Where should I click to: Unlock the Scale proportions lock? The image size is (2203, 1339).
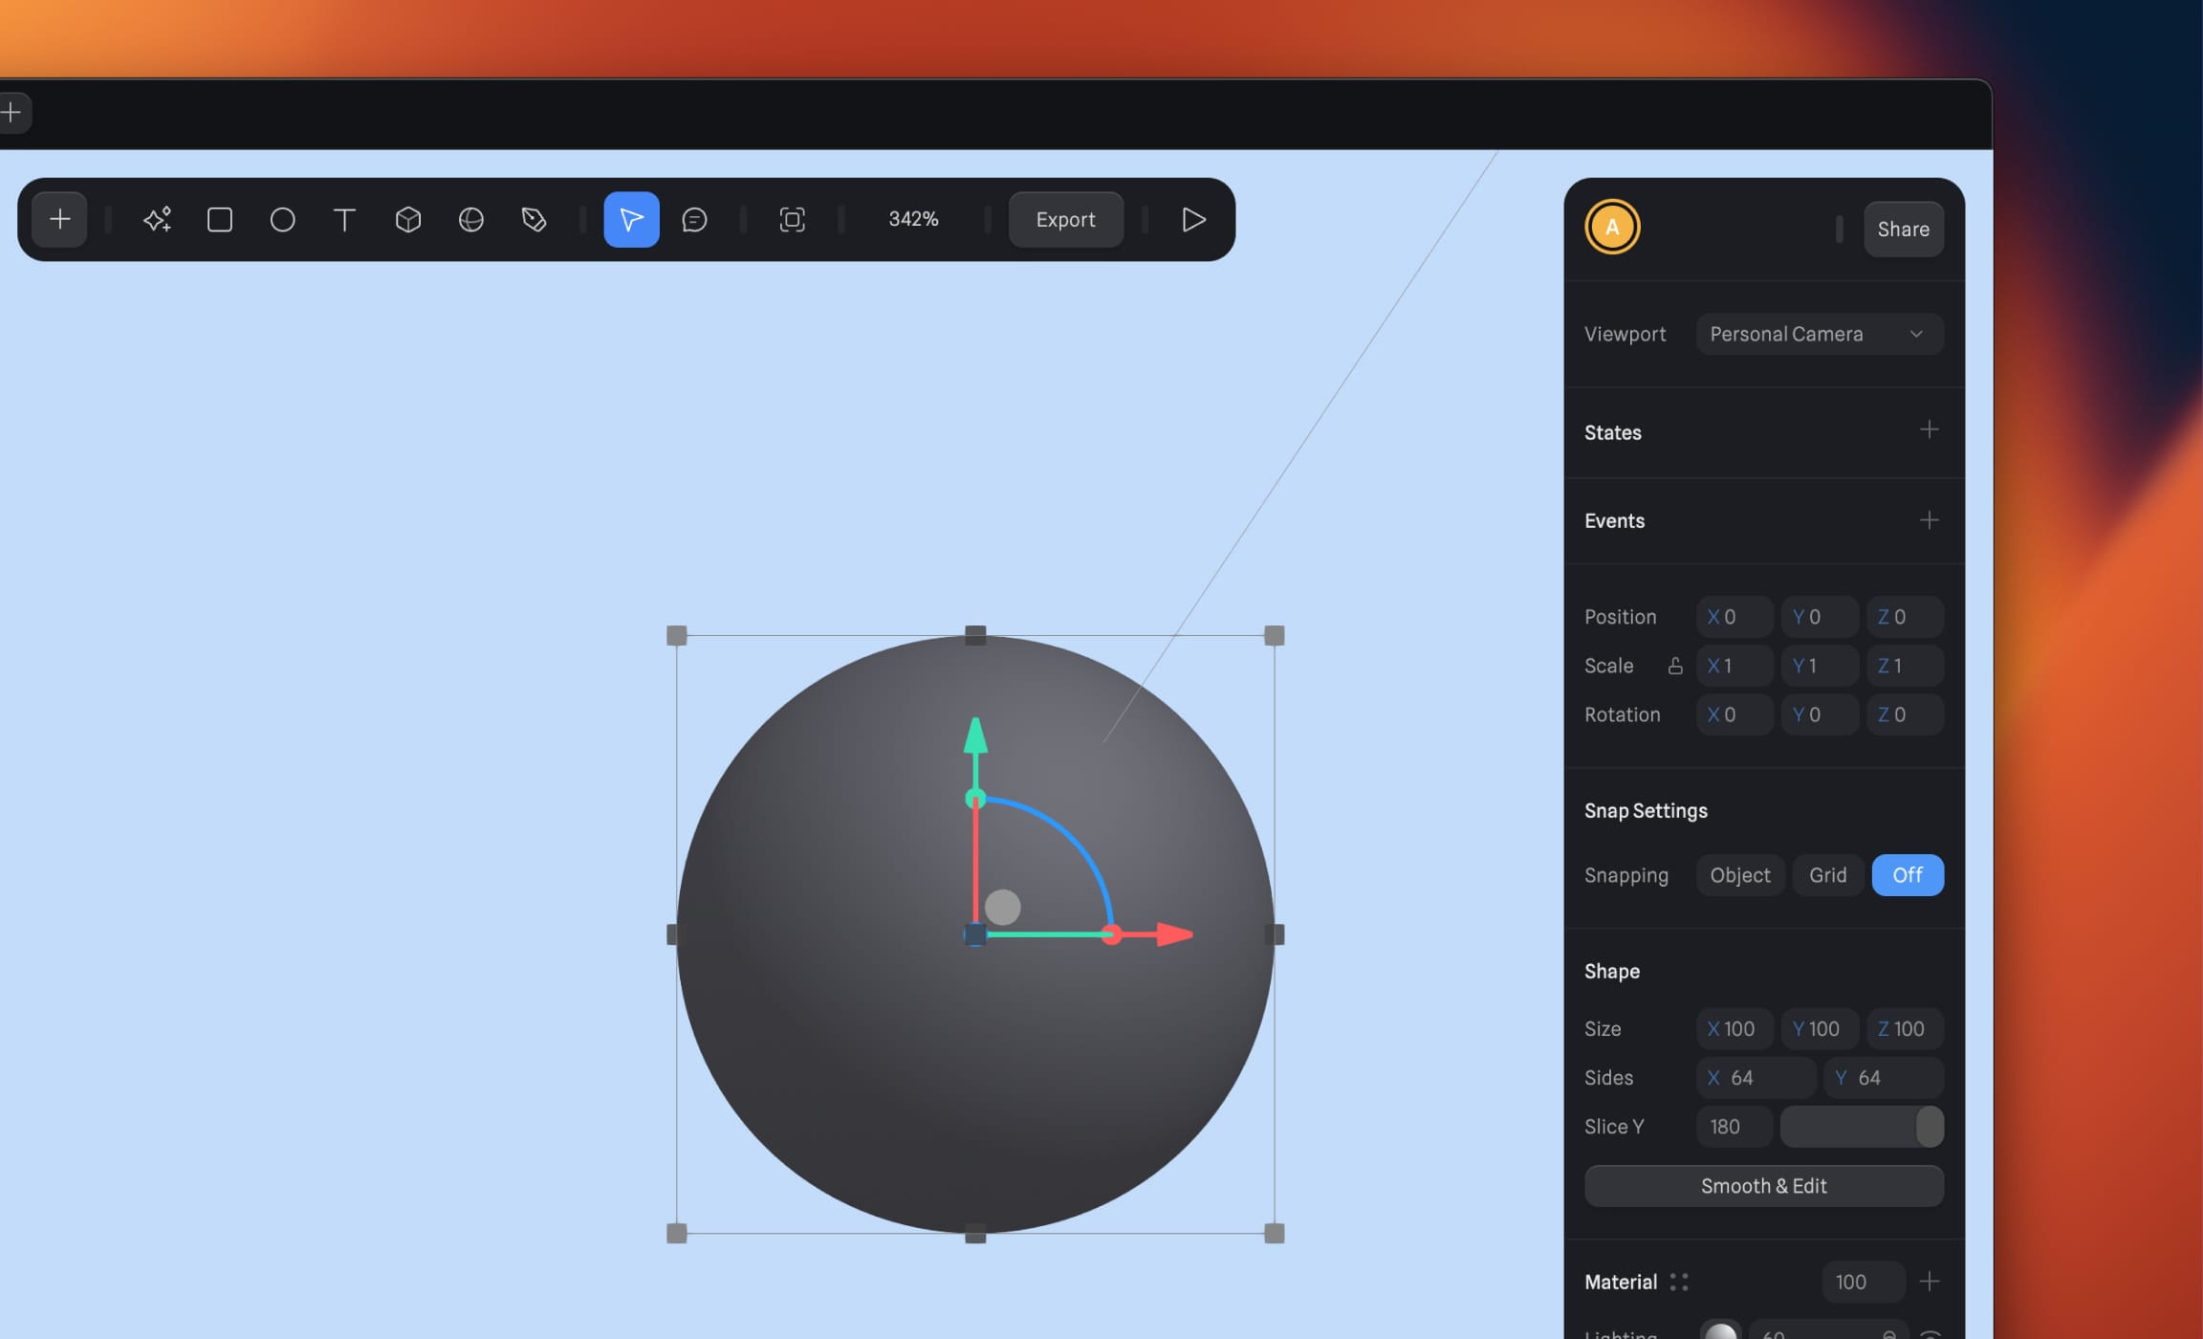1675,666
